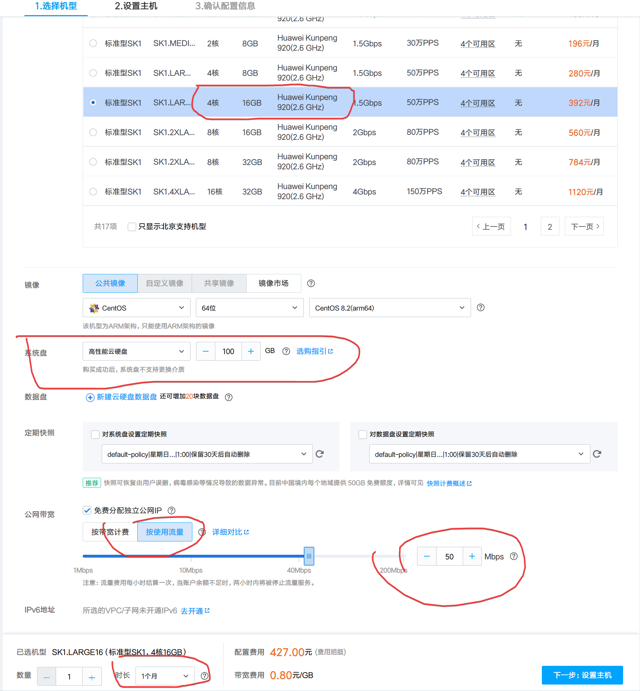Decrease bandwidth Mbps with minus button

pos(427,556)
